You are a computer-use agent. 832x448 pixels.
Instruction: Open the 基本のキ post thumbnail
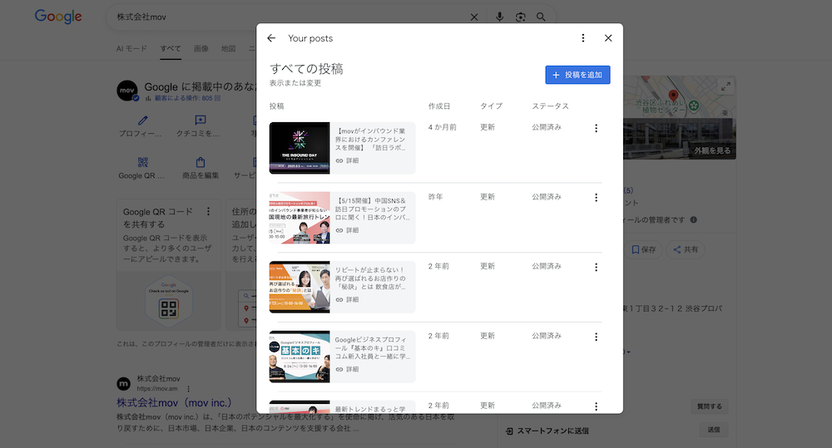(300, 357)
